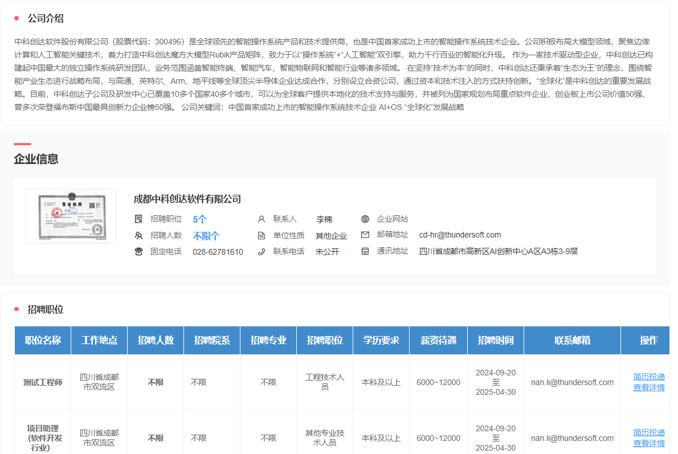Click nan.li@thundersoft.com in 测试工程师 row
The image size is (678, 454).
[x=572, y=382]
